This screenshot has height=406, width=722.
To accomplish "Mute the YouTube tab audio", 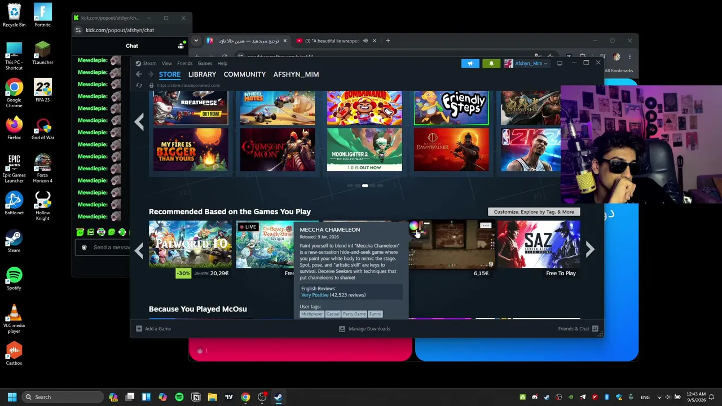I will (x=365, y=41).
